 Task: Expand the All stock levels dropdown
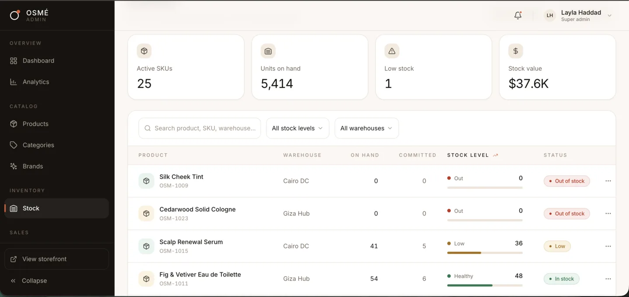click(297, 128)
